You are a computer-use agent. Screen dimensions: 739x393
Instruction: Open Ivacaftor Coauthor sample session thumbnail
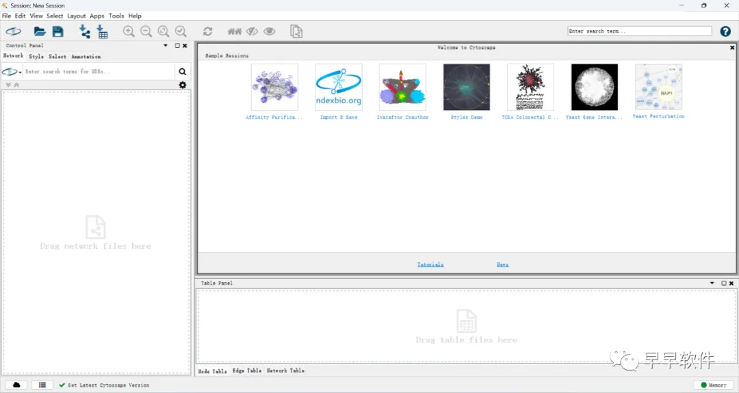click(402, 87)
